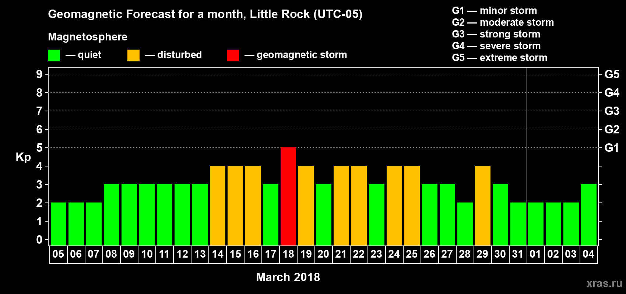
Task: Click the green quiet legend swatch
Action: click(x=54, y=55)
